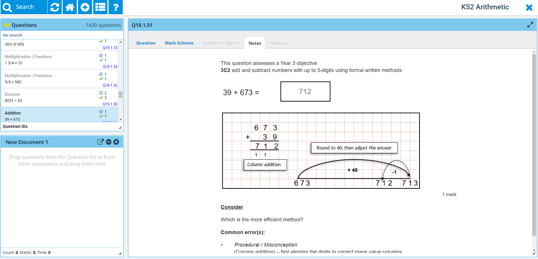Viewport: 538px width, 259px height.
Task: Switch to the Question tab
Action: (146, 43)
